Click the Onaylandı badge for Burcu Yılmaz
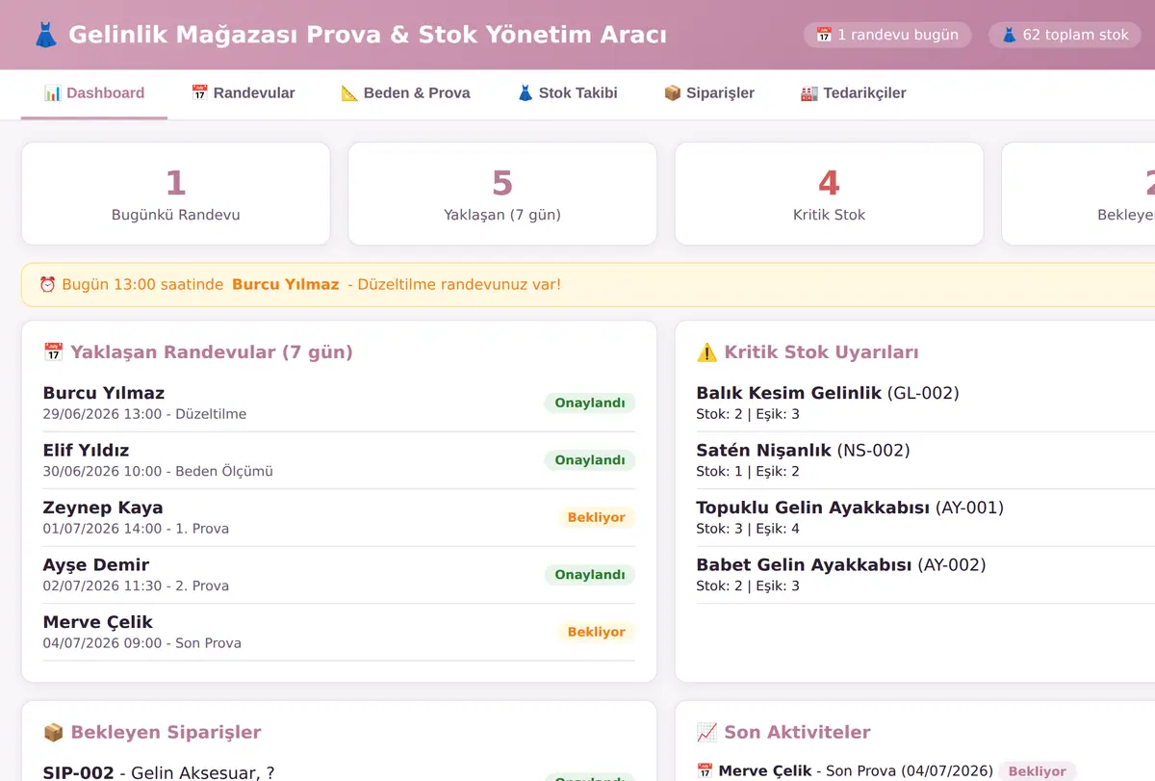 (x=590, y=403)
